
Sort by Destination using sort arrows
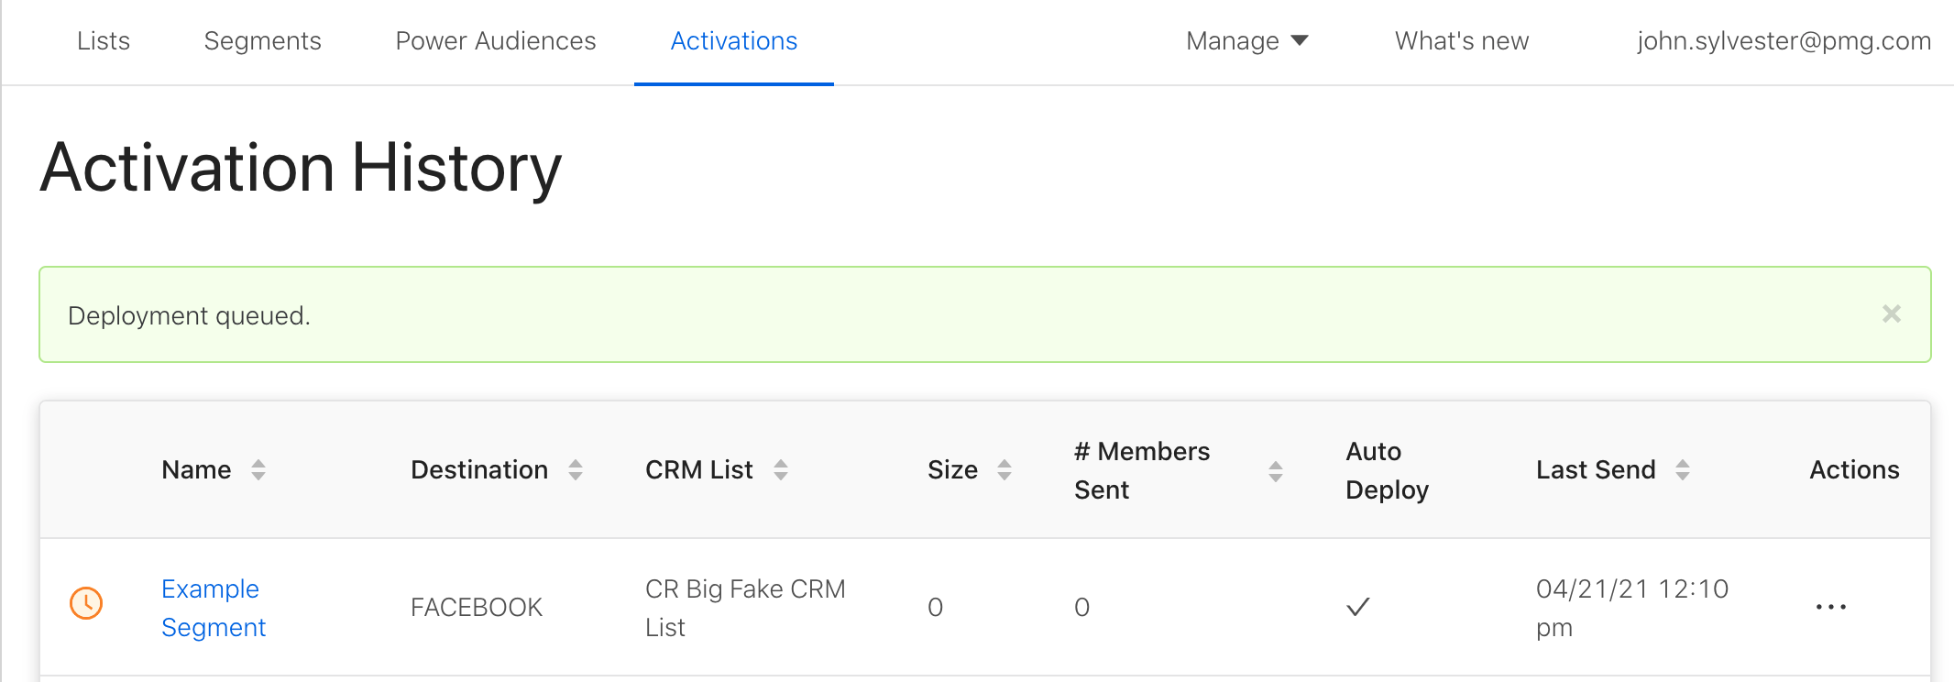[x=576, y=470]
